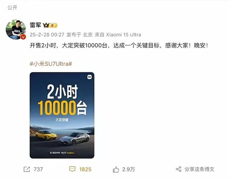Click the 2.9万 like count
Image resolution: width=229 pixels, height=179 pixels.
(128, 169)
